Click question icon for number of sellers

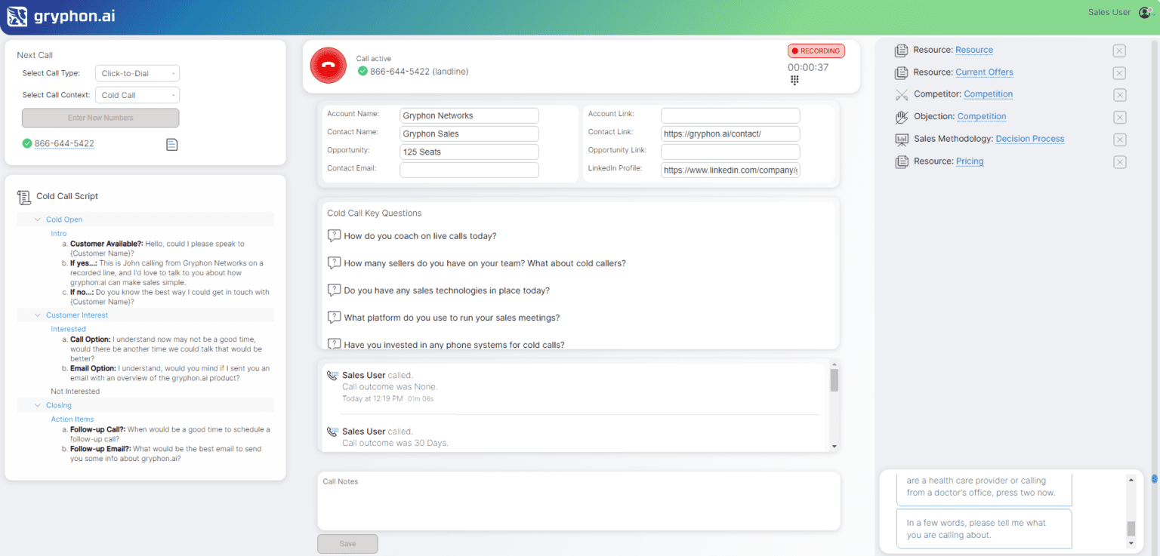point(334,263)
